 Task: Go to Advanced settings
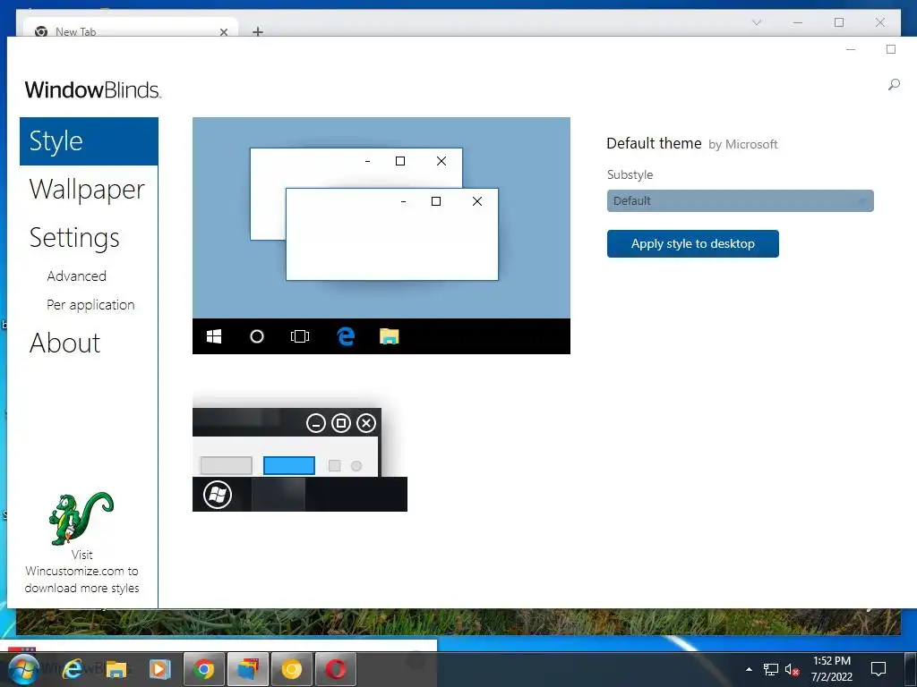[77, 276]
